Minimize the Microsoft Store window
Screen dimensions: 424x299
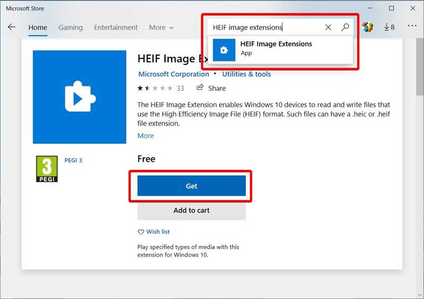(x=370, y=8)
